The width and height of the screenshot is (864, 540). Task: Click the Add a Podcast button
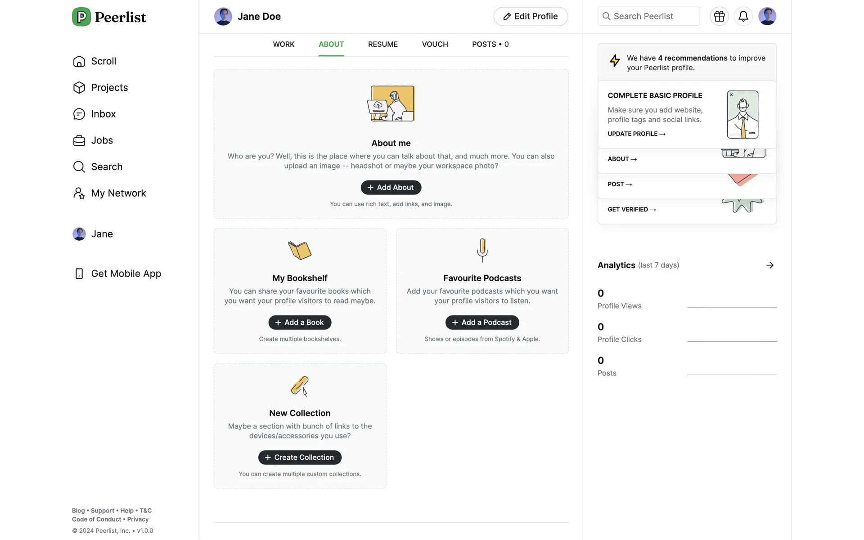pyautogui.click(x=482, y=323)
